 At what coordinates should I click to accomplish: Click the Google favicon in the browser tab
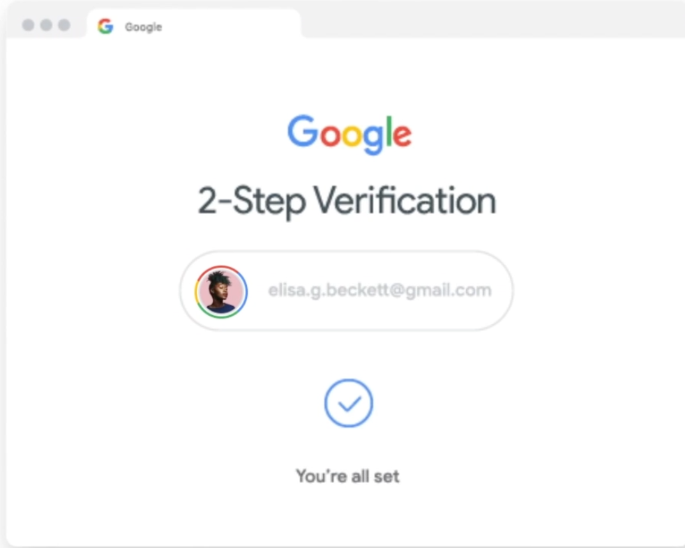(105, 26)
